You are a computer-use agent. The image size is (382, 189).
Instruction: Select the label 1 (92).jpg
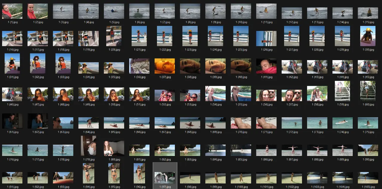pyautogui.click(x=38, y=187)
